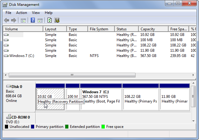Open the View menu
The height and width of the screenshot is (140, 199).
[36, 13]
